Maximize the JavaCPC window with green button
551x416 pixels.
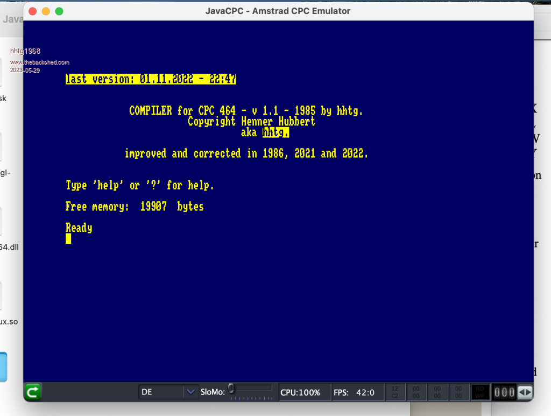[59, 11]
